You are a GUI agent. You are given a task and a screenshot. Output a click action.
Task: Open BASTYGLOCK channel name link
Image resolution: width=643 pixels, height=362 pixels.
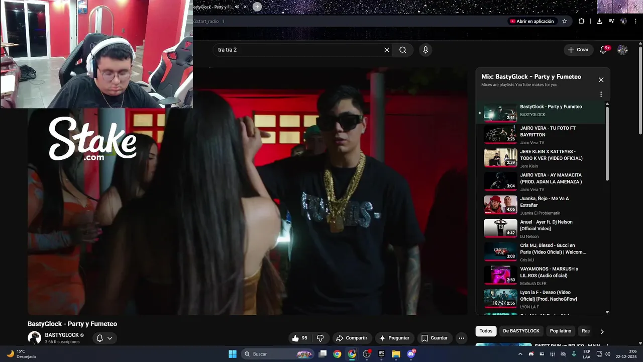(x=62, y=335)
